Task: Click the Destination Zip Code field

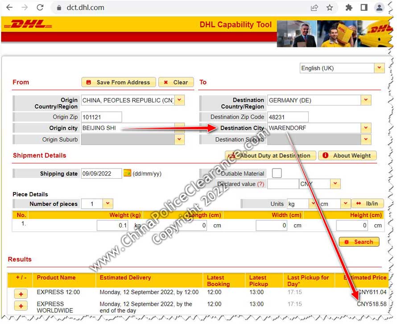Action: (x=288, y=117)
